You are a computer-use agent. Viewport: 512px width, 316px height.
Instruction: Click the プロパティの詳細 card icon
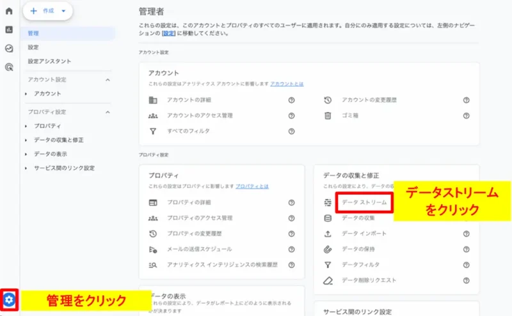pyautogui.click(x=153, y=202)
